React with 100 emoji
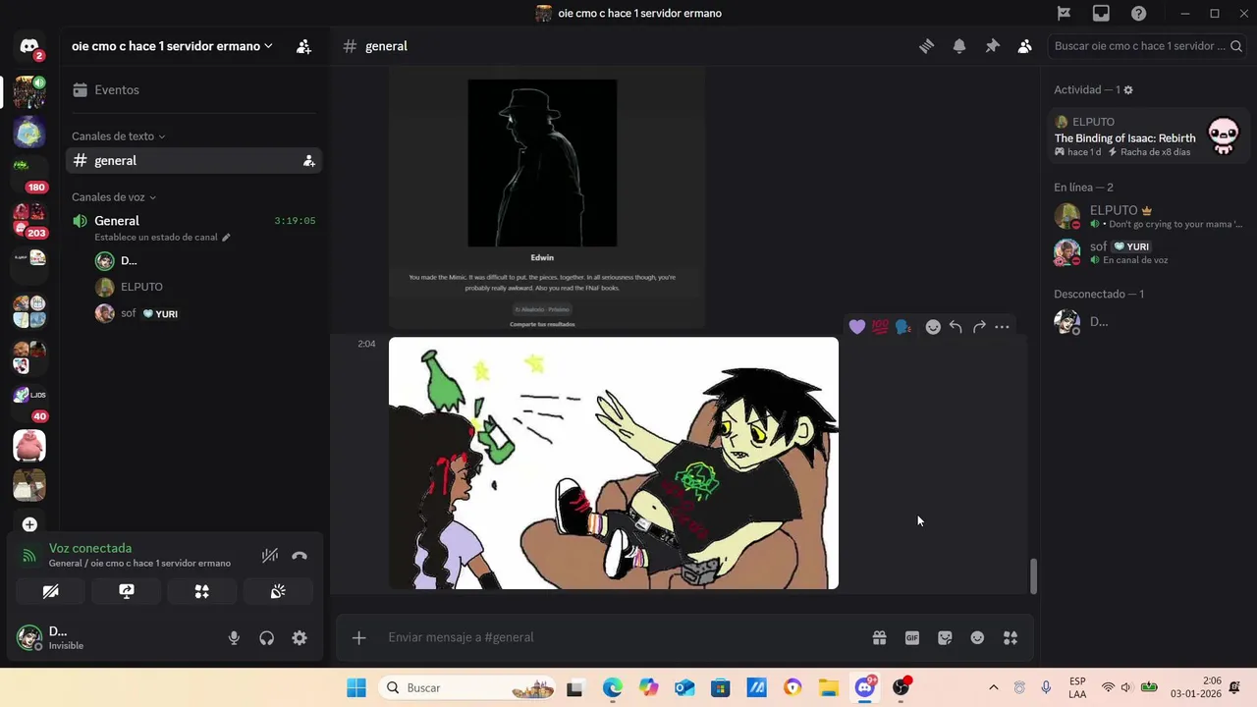Screen dimensions: 1257x707 pyautogui.click(x=880, y=327)
